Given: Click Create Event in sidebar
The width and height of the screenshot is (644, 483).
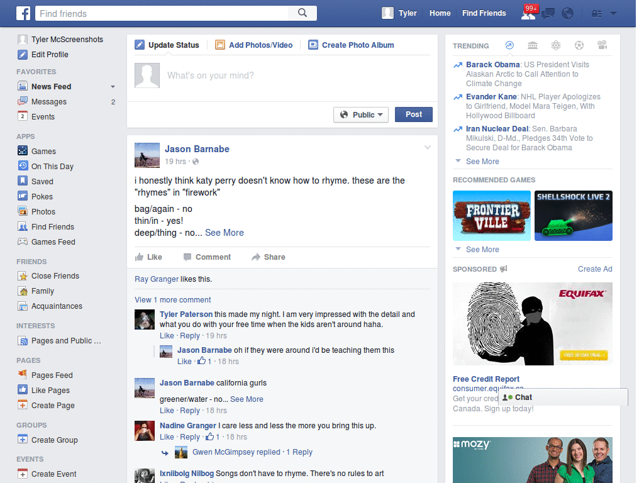Looking at the screenshot, I should (53, 474).
